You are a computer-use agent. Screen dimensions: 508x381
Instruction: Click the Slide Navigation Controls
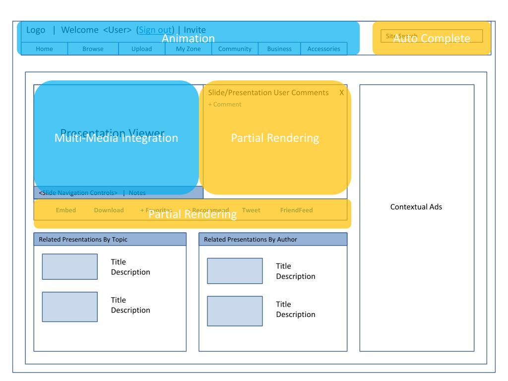[x=78, y=193]
